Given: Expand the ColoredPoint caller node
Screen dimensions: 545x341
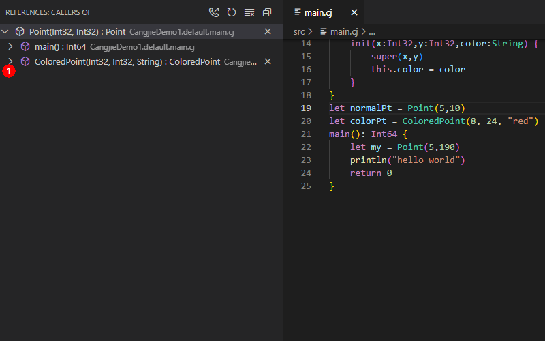Looking at the screenshot, I should point(10,61).
